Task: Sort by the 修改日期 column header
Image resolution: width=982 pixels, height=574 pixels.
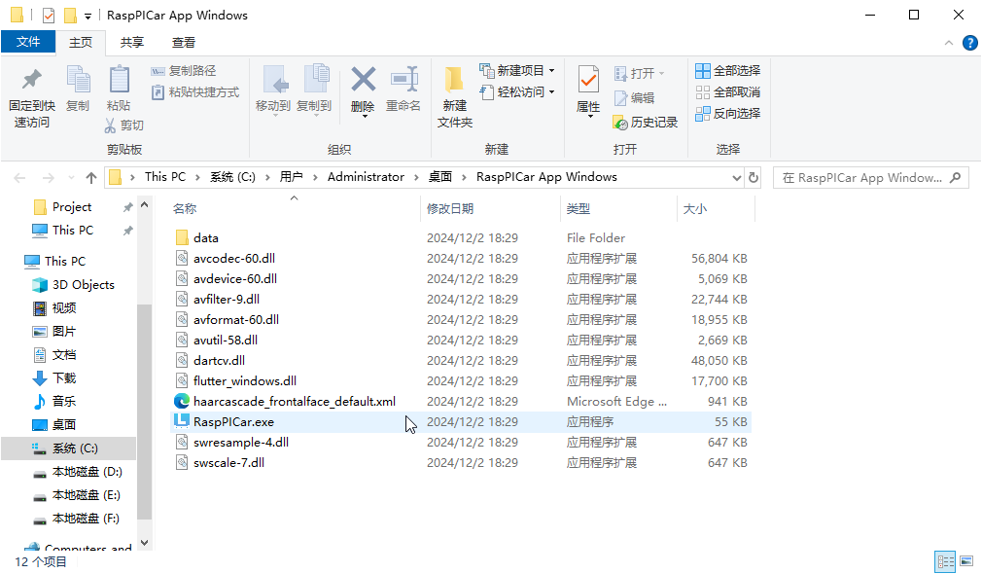Action: (x=490, y=208)
